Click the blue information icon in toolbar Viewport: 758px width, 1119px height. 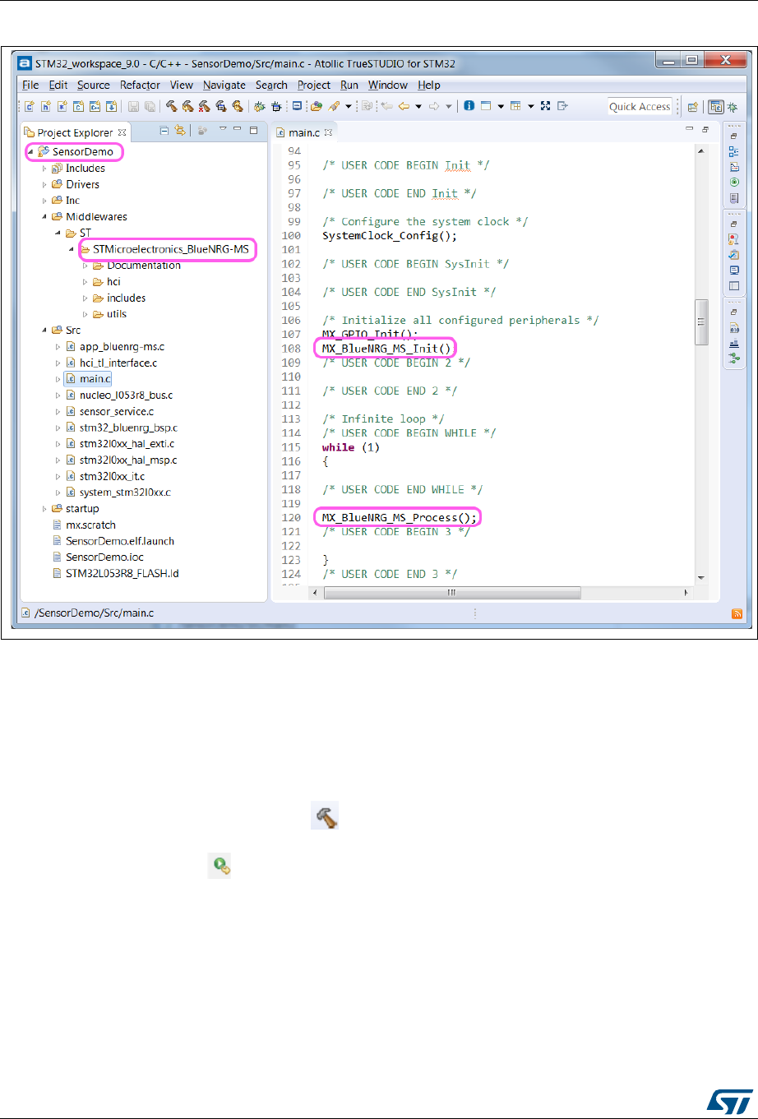pos(469,106)
